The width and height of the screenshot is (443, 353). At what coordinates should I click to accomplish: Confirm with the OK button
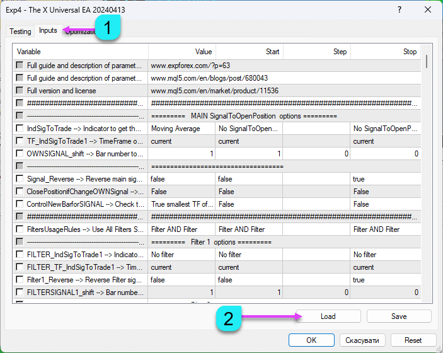311,340
